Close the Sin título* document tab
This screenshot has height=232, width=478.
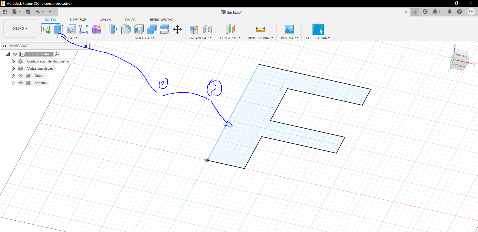(x=406, y=12)
